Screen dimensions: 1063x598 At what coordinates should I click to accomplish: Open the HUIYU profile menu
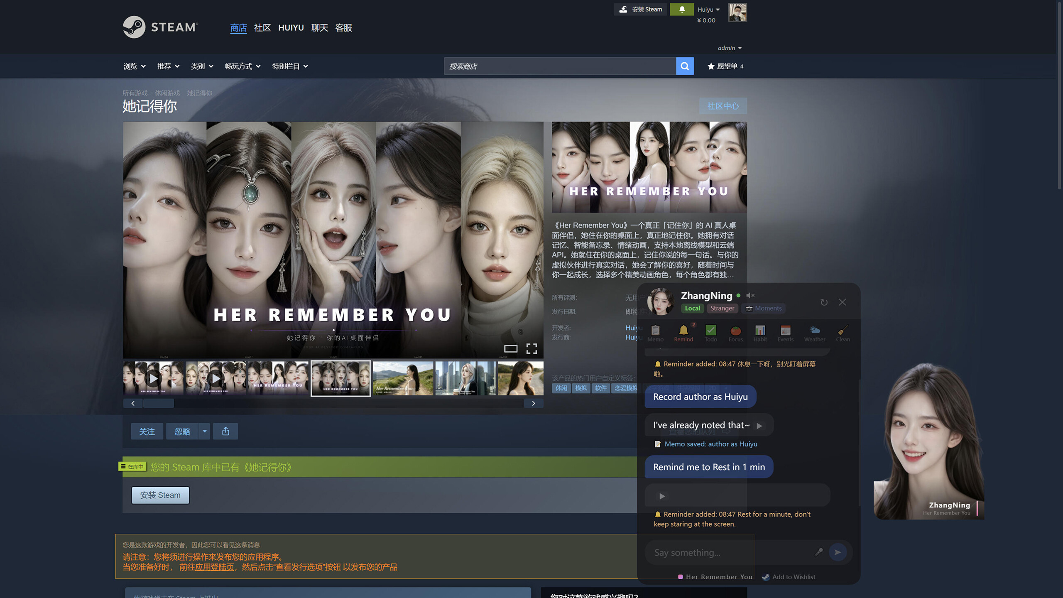(x=291, y=28)
